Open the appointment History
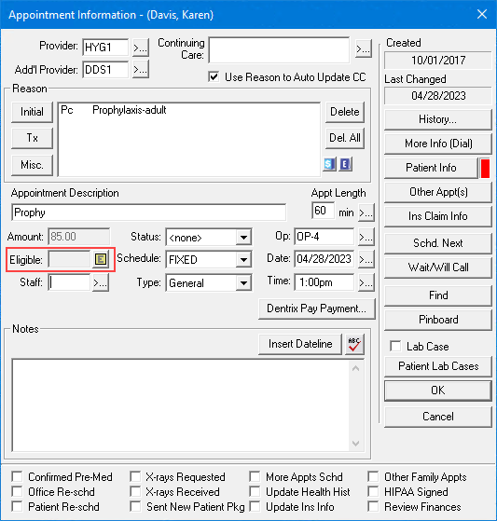This screenshot has width=497, height=521. click(x=438, y=119)
